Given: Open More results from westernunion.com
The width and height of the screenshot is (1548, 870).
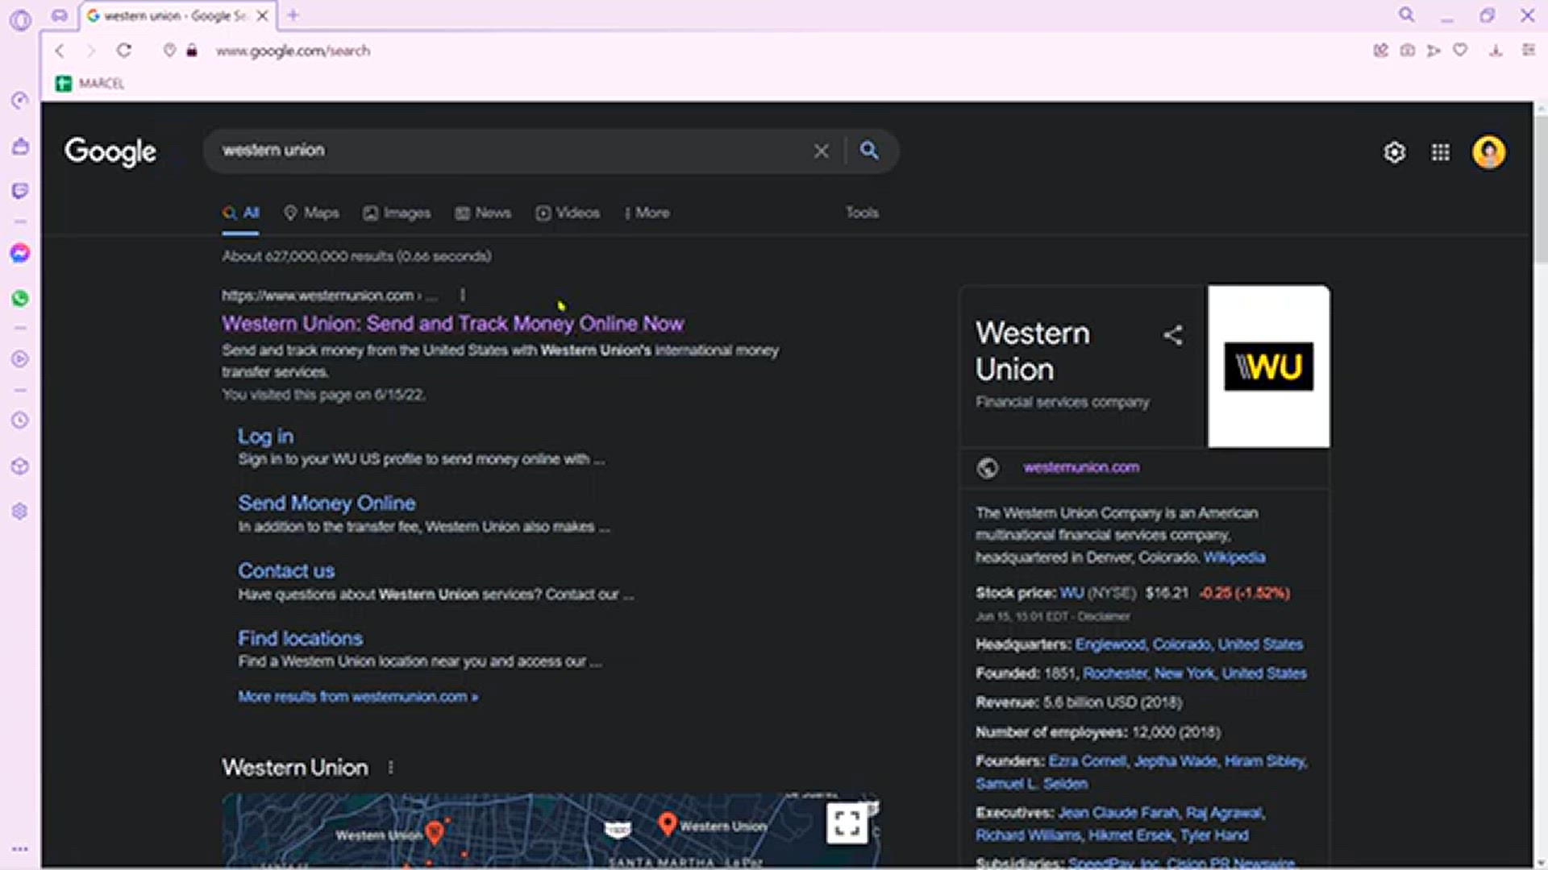Looking at the screenshot, I should [358, 697].
